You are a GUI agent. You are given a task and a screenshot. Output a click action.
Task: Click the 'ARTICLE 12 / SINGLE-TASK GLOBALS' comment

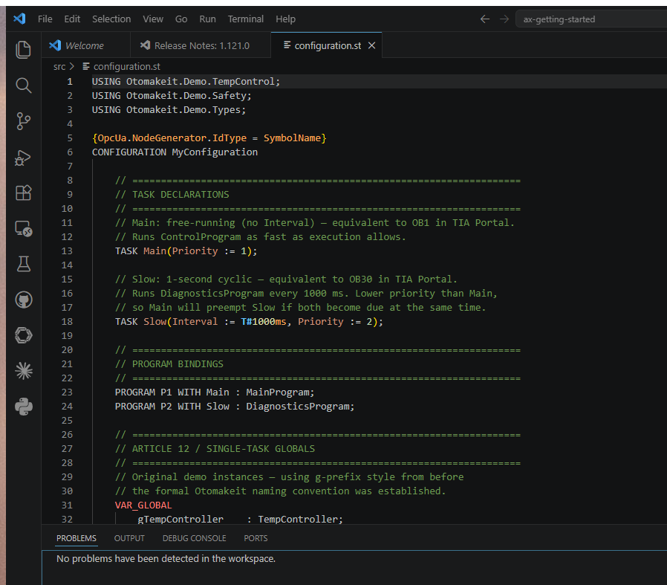click(215, 449)
